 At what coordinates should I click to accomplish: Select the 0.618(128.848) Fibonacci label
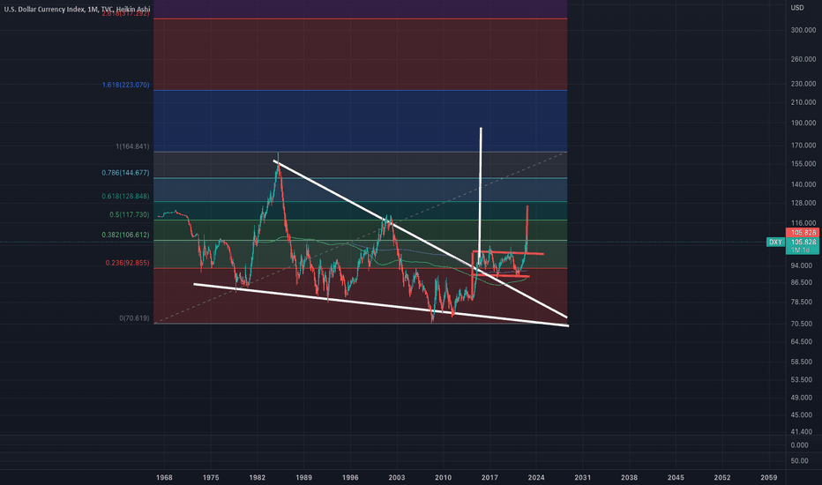(126, 196)
